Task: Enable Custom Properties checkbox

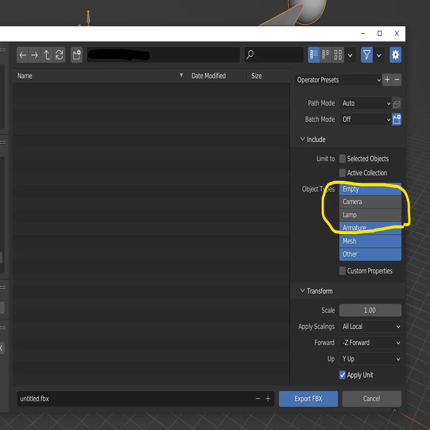Action: tap(342, 271)
